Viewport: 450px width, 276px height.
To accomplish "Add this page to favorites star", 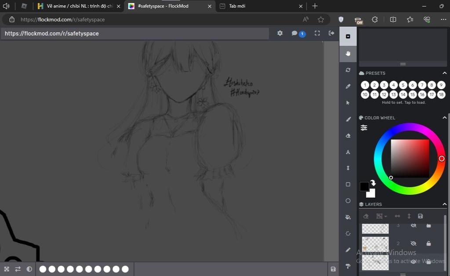I will (321, 19).
